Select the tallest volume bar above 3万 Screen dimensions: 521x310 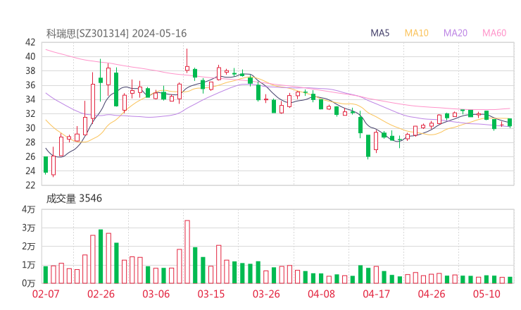(x=187, y=252)
